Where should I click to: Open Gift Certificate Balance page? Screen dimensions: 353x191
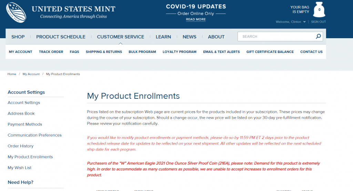pyautogui.click(x=270, y=52)
